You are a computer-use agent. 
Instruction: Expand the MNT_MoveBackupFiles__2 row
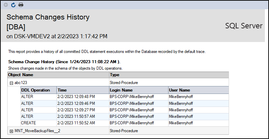pyautogui.click(x=11, y=131)
